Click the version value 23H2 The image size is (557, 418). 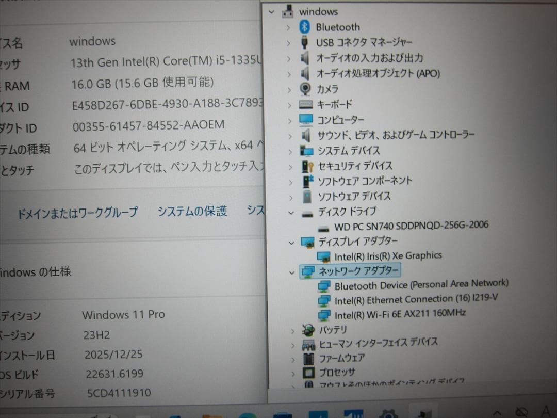[96, 335]
